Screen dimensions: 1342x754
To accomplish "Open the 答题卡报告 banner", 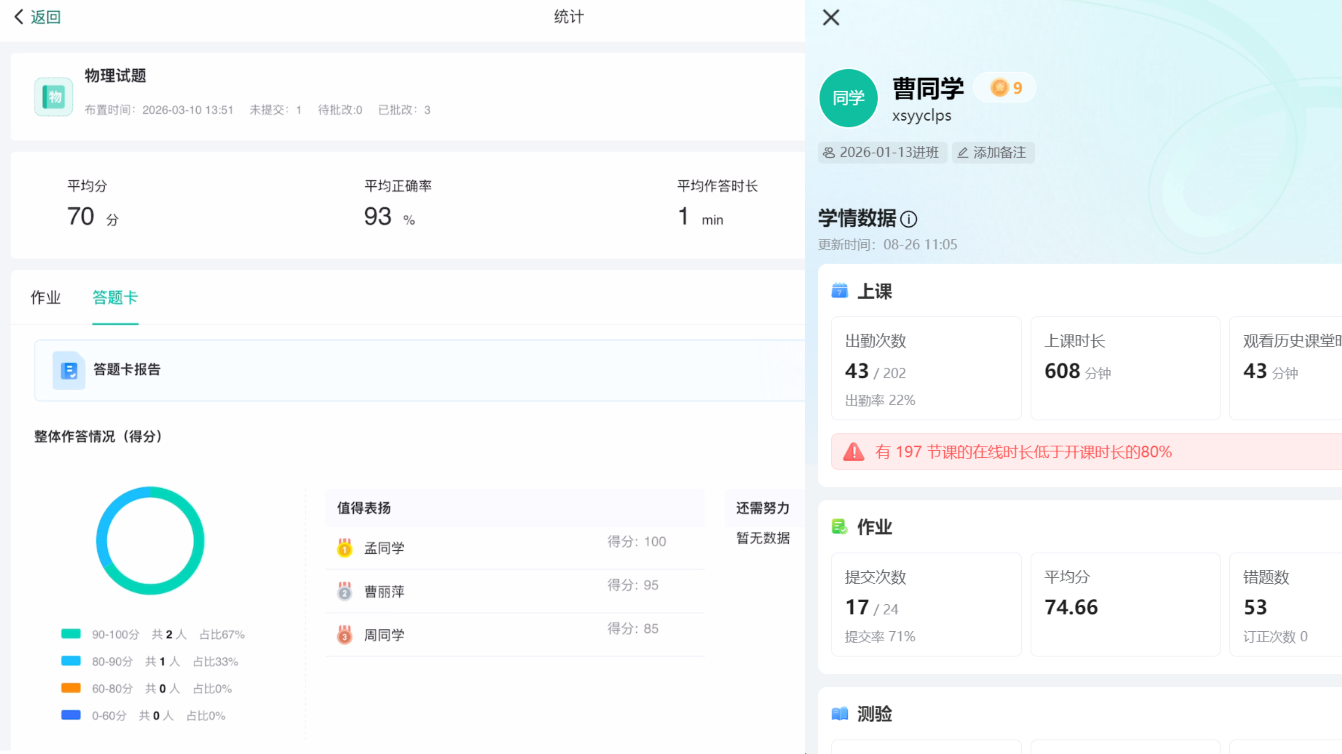I will (420, 370).
